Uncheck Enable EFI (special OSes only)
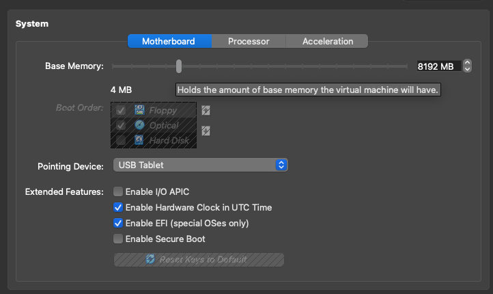 pos(118,223)
